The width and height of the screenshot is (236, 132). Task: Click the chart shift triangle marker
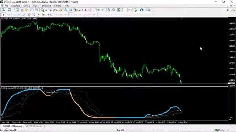pyautogui.click(x=182, y=18)
